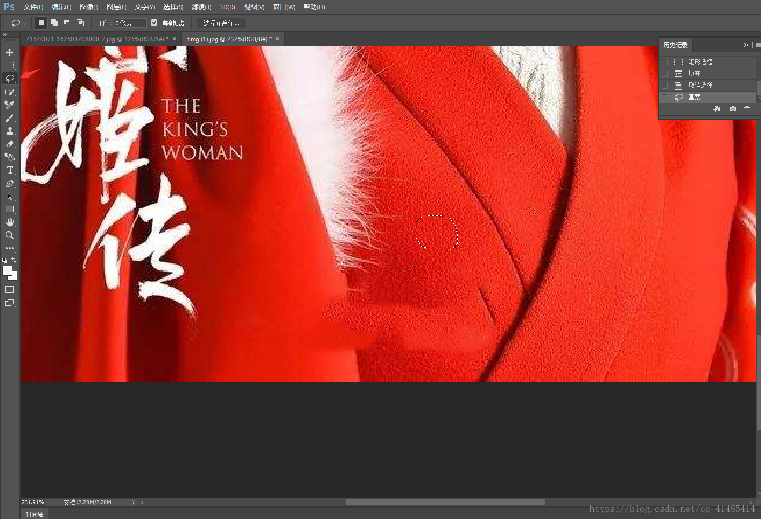Select the Path Selection arrow tool

point(10,196)
